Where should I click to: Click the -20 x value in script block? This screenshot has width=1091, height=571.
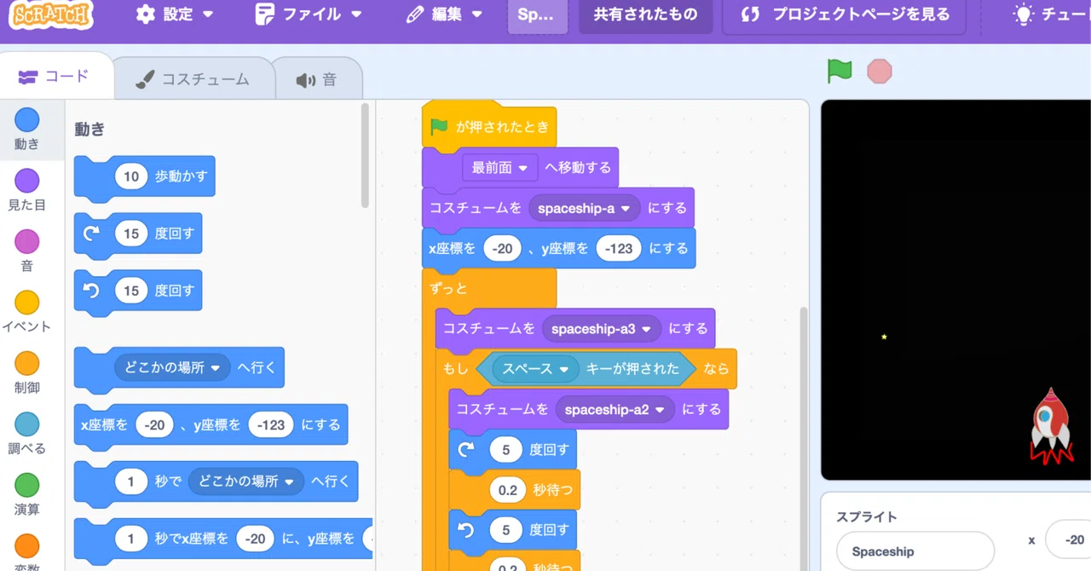[503, 248]
